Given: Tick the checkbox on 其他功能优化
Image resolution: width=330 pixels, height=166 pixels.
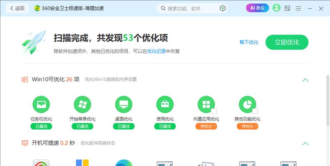Looking at the screenshot, I should tap(255, 111).
